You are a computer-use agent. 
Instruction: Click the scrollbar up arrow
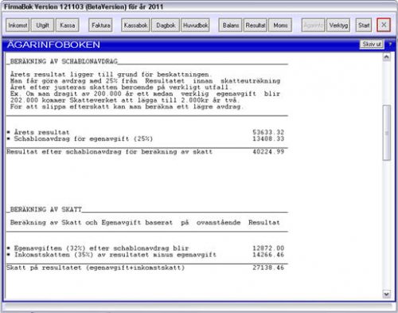387,57
